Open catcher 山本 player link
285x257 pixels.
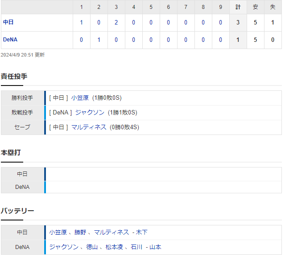coord(155,247)
